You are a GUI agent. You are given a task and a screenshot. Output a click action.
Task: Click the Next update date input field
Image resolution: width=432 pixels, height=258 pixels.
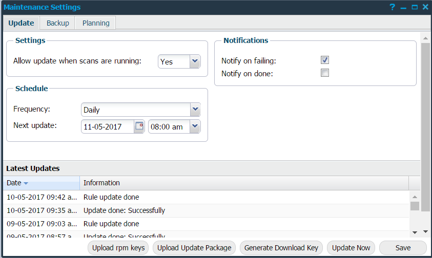pyautogui.click(x=107, y=126)
